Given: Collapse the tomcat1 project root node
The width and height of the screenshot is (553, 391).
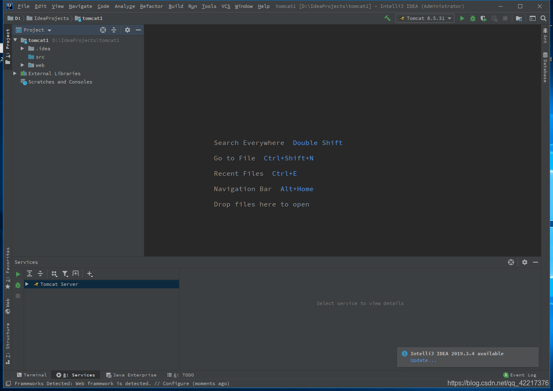Looking at the screenshot, I should (15, 40).
